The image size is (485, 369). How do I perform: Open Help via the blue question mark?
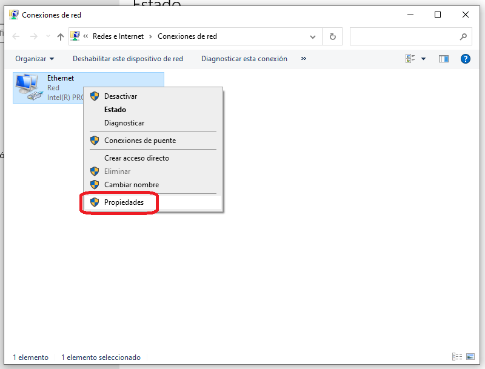point(465,58)
